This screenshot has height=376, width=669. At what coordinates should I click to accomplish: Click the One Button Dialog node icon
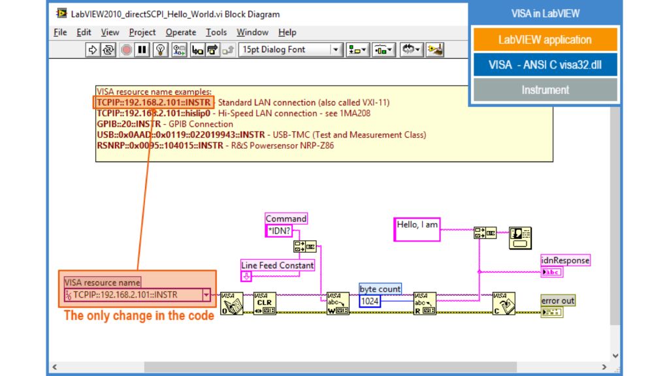pos(521,236)
